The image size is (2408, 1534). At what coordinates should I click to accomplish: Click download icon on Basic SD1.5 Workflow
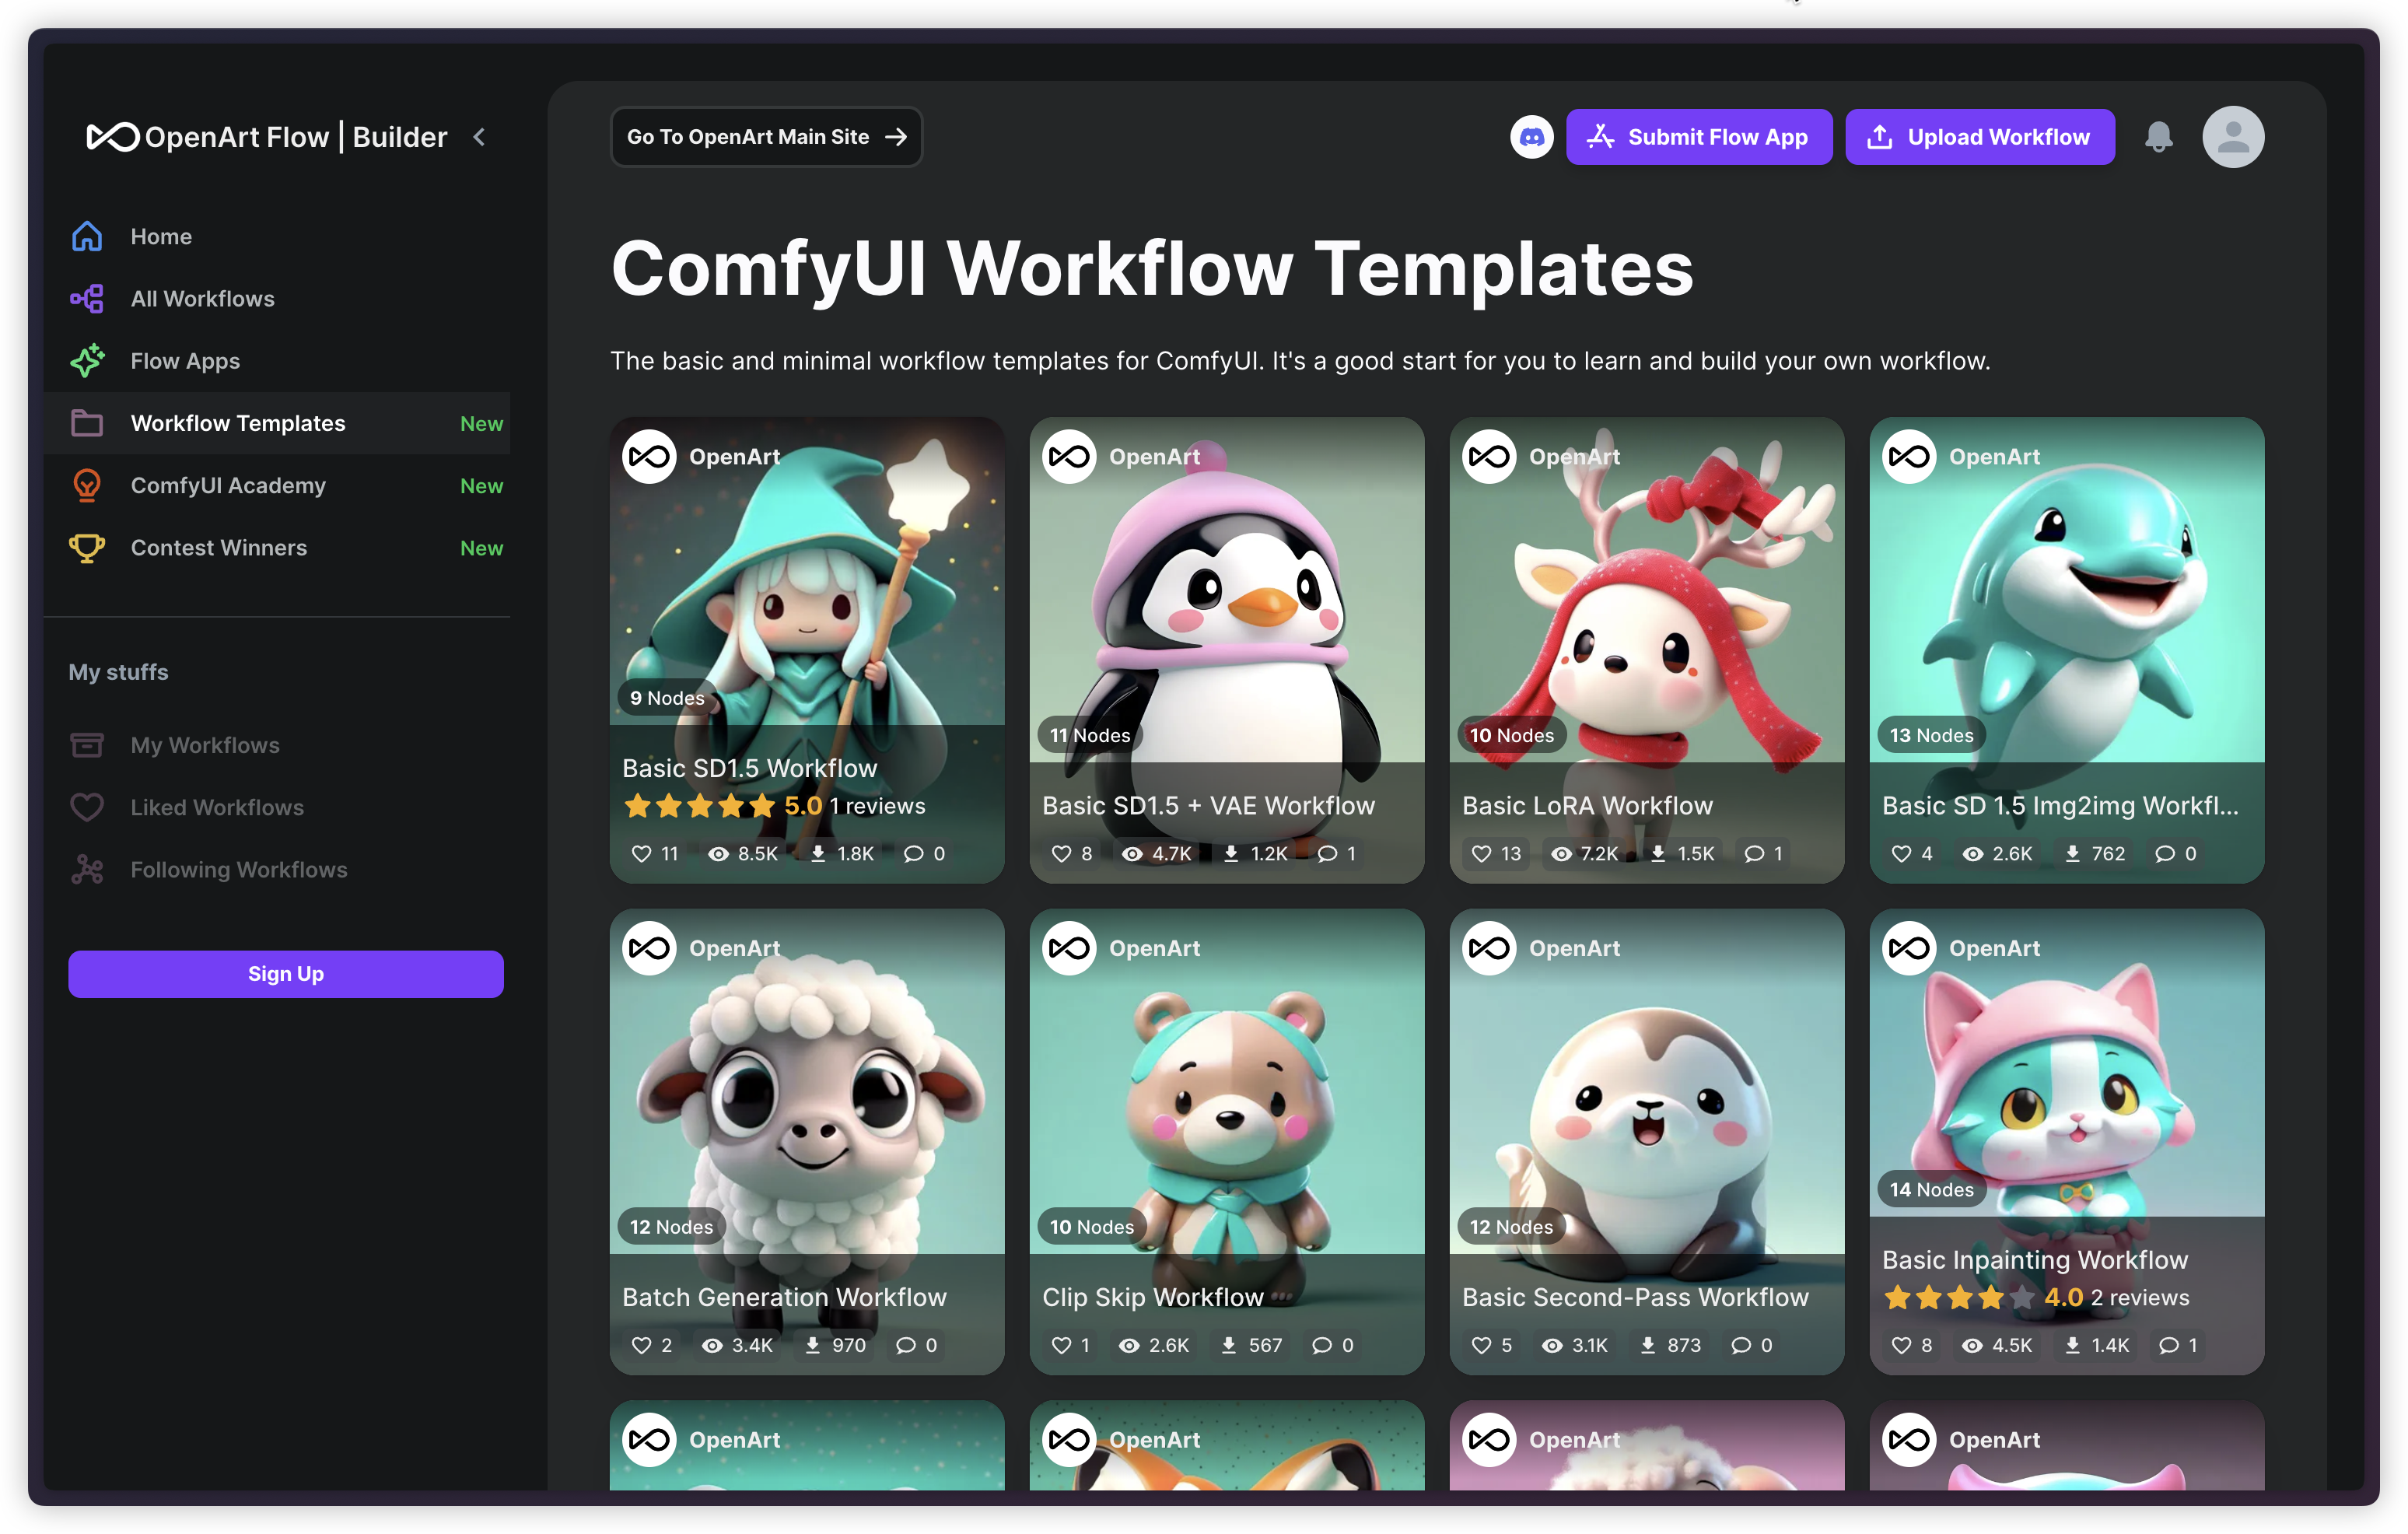point(818,854)
